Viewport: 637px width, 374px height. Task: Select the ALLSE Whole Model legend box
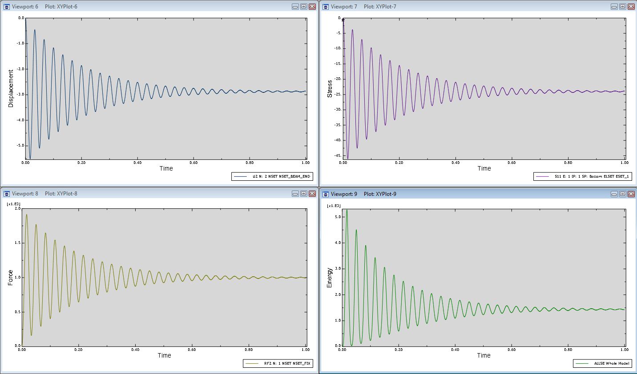point(602,363)
